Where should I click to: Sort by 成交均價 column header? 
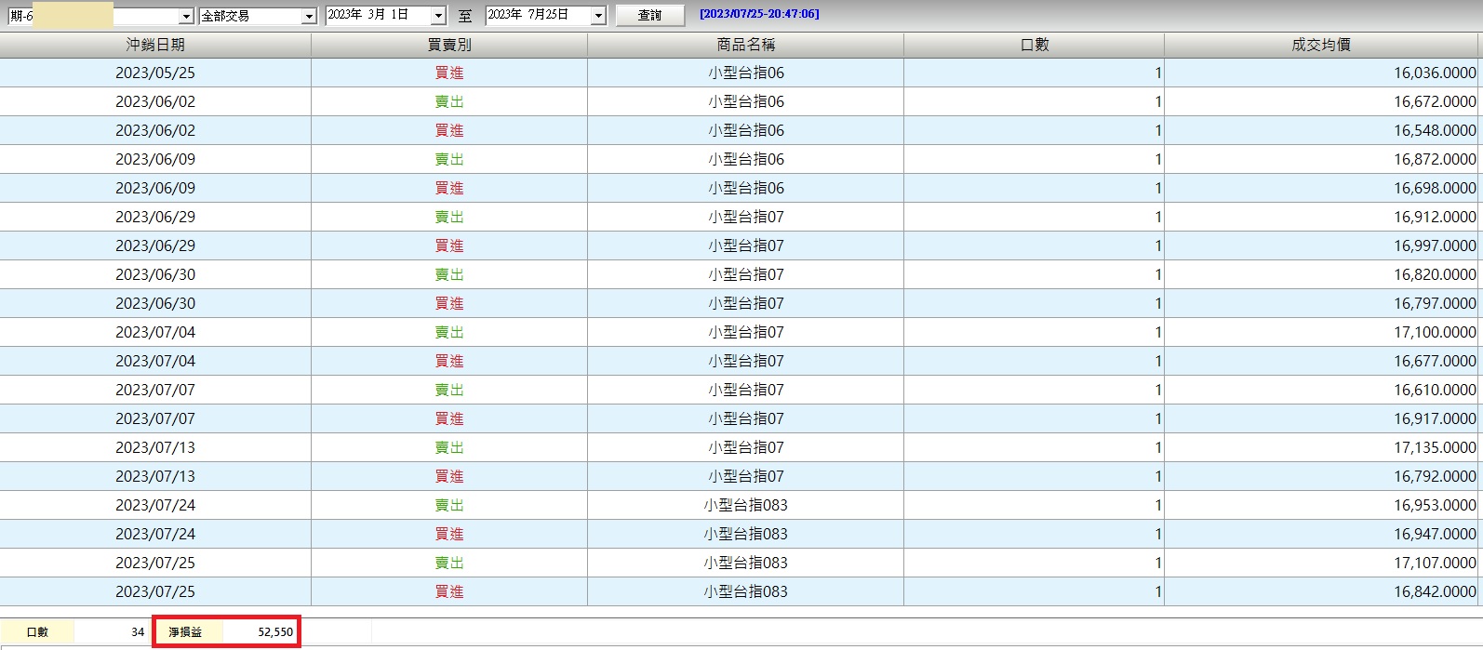click(1321, 45)
